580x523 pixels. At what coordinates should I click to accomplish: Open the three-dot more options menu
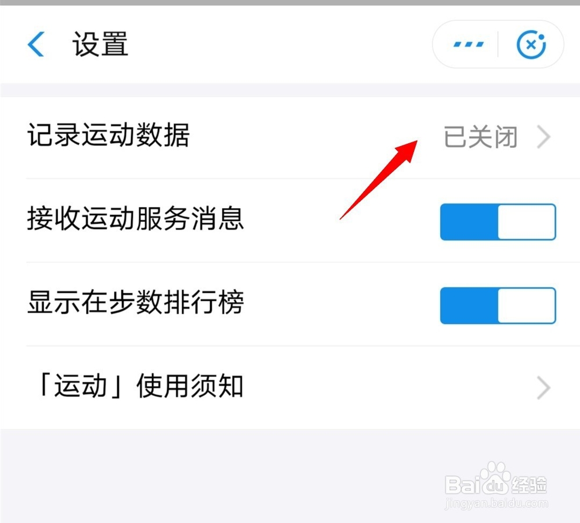pos(469,45)
